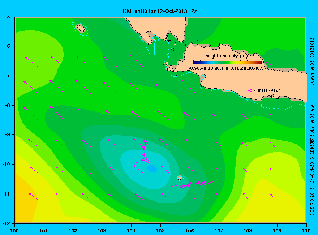The height and width of the screenshot is (235, 318).
Task: Click the 'drifters @12h' legend text
Action: tap(267, 90)
